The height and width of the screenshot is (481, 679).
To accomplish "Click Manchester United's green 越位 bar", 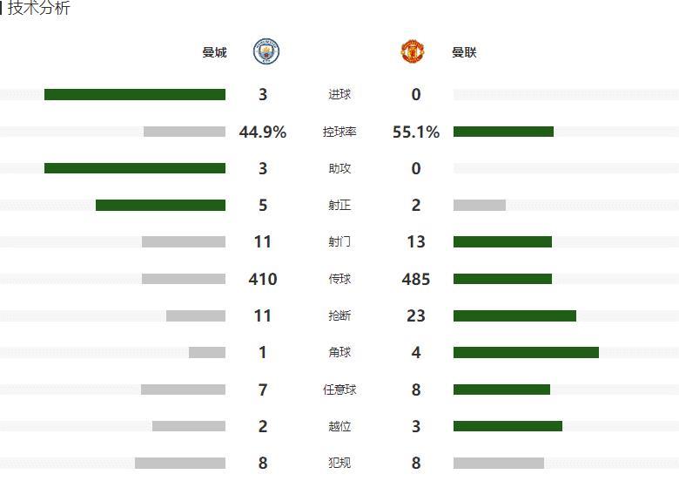I will pyautogui.click(x=508, y=426).
